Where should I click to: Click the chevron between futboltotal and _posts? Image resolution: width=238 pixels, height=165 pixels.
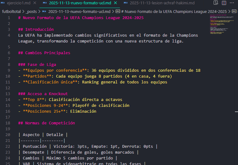coord(24,11)
